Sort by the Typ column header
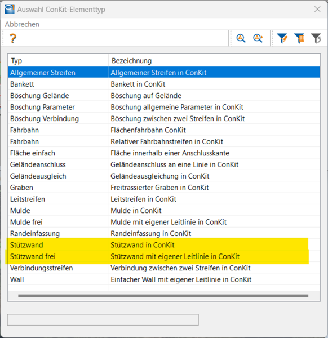This screenshot has width=328, height=338. coord(58,61)
